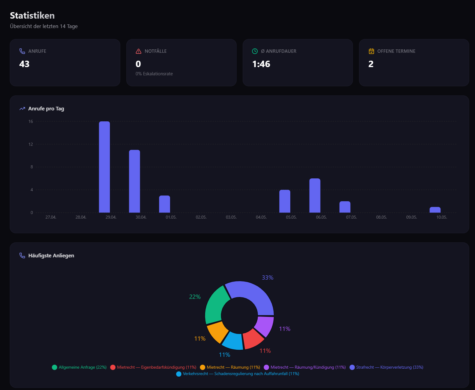Click the 0% Eskalationsrate text
475x390 pixels.
(154, 74)
